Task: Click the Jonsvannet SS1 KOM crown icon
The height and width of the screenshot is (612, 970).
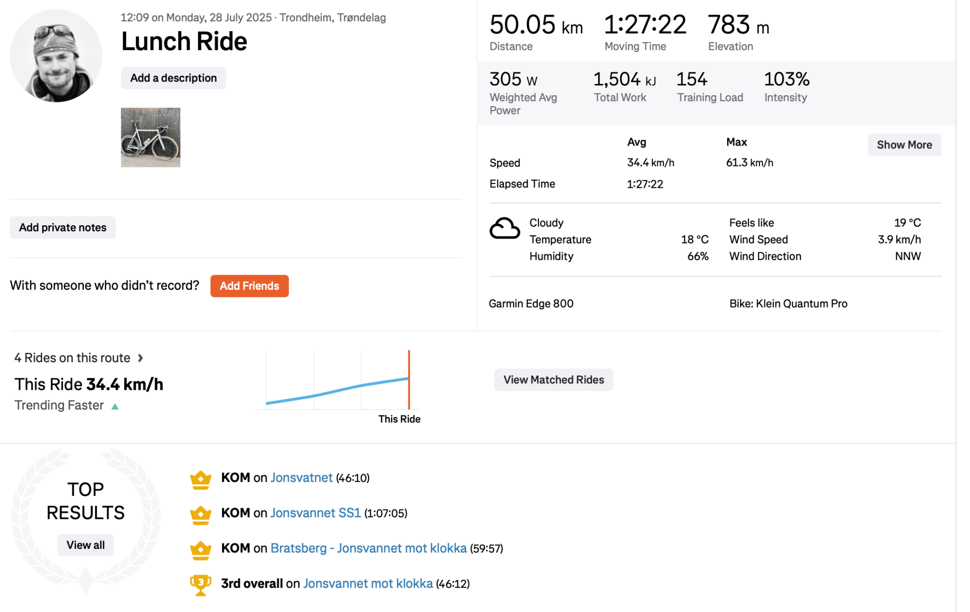Action: (200, 515)
